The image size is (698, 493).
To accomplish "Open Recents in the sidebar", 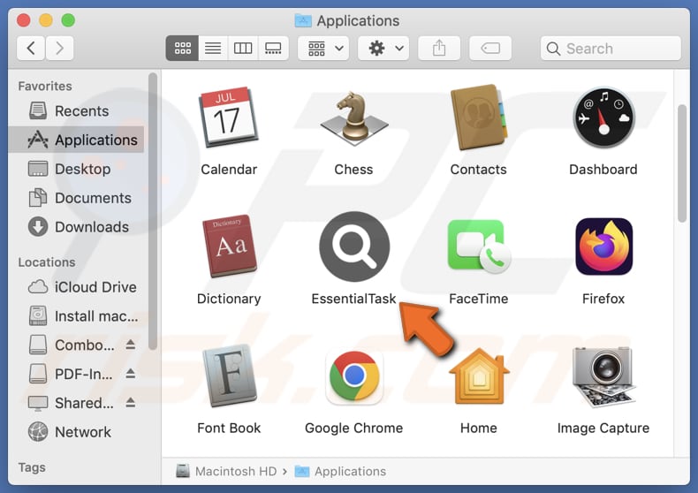I will pyautogui.click(x=76, y=110).
